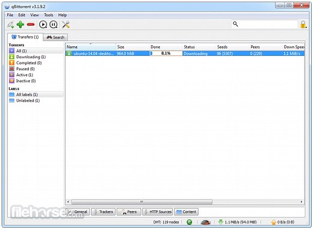
Task: Click the Unlabeled folder icon
Action: click(x=12, y=100)
